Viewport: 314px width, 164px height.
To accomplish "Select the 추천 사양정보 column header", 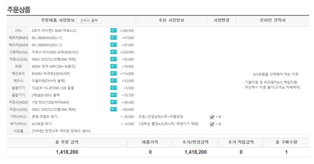I will tap(171, 20).
